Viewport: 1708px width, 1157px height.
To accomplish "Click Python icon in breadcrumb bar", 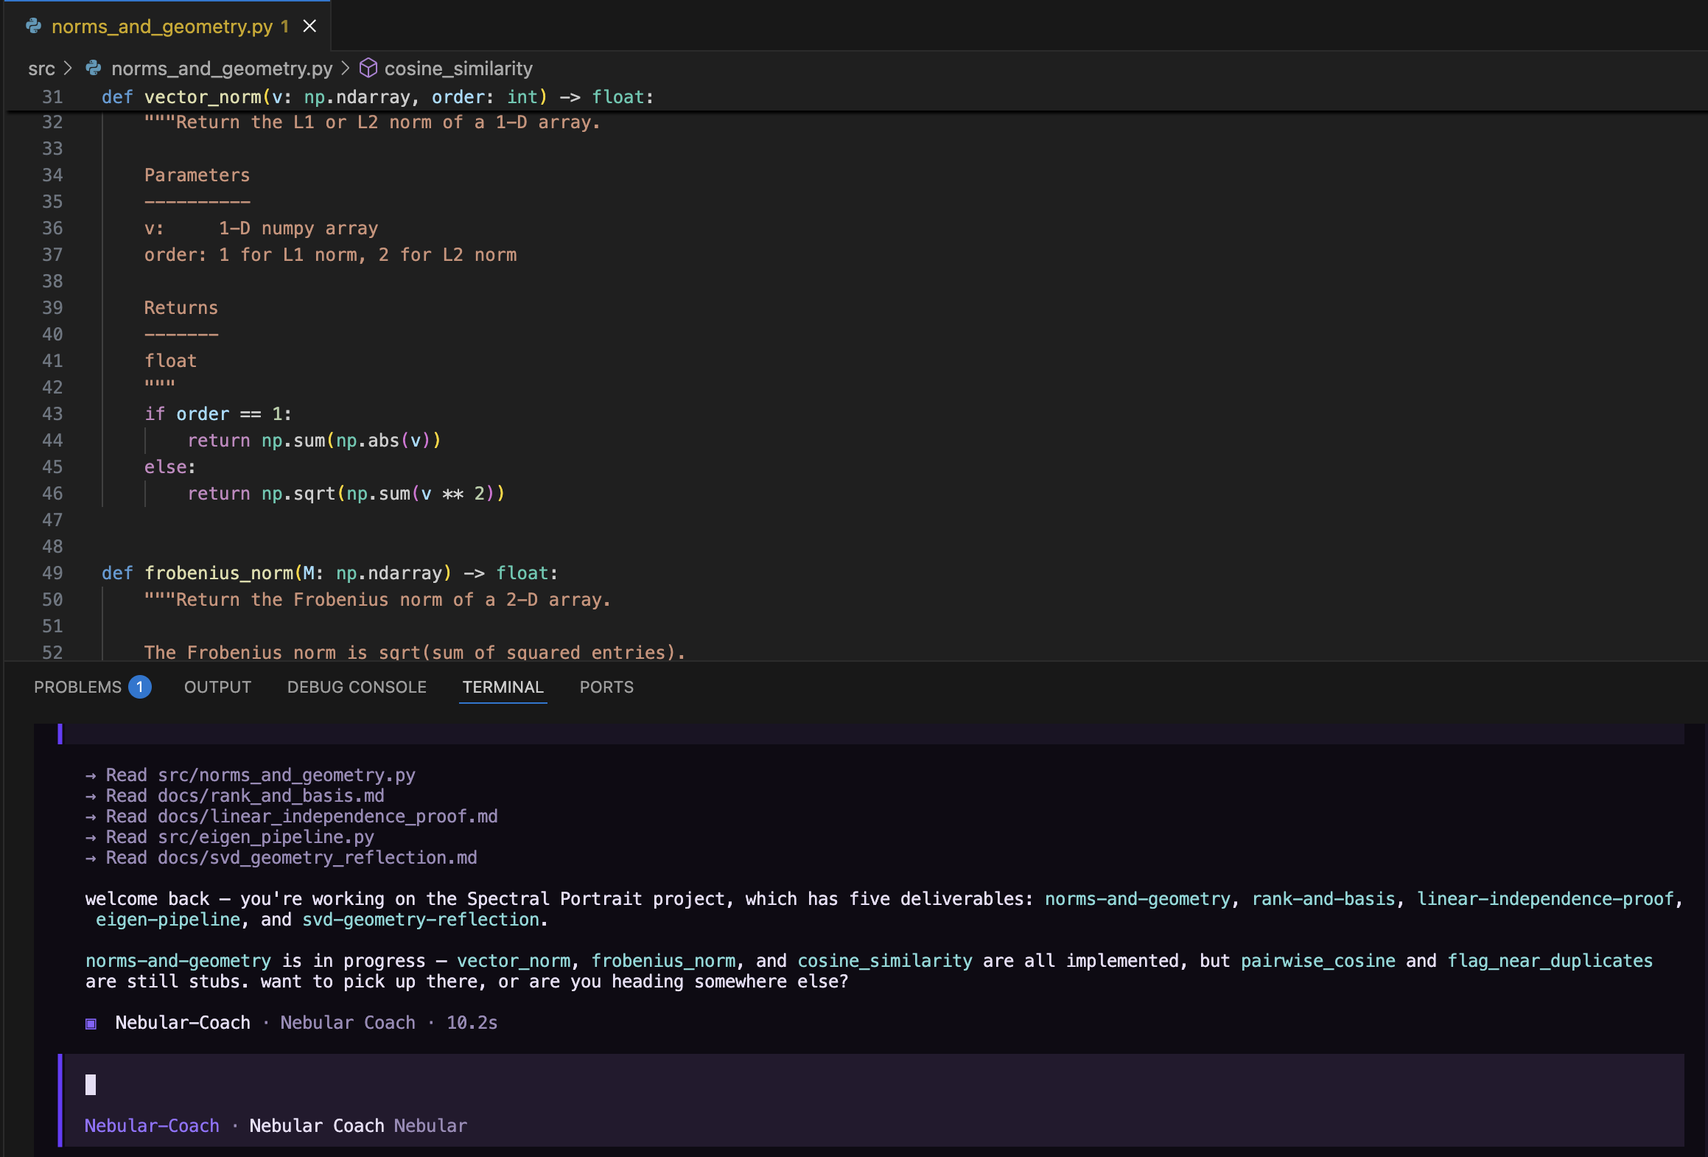I will pyautogui.click(x=94, y=69).
